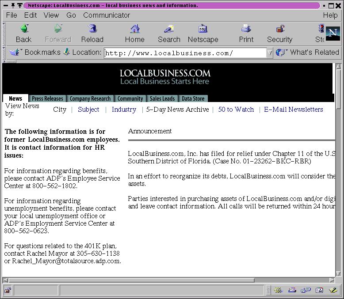The height and width of the screenshot is (299, 344).
Task: Click the horizontal scrollbar thumb
Action: [132, 280]
